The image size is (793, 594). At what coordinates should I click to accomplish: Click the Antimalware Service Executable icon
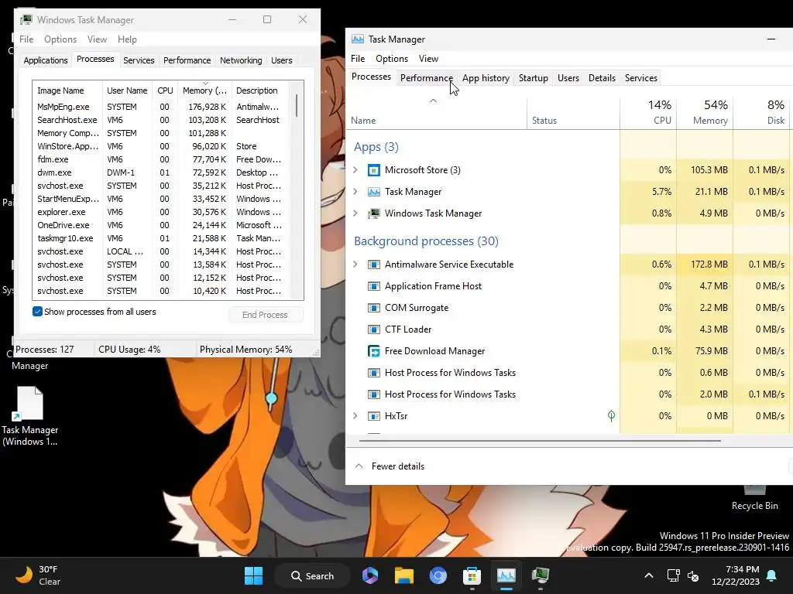[x=373, y=265]
